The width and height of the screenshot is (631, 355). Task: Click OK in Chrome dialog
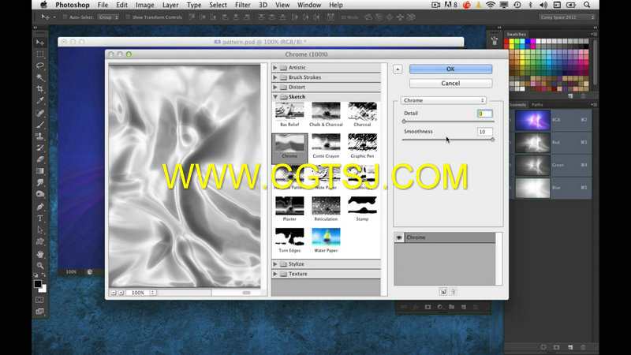[450, 69]
